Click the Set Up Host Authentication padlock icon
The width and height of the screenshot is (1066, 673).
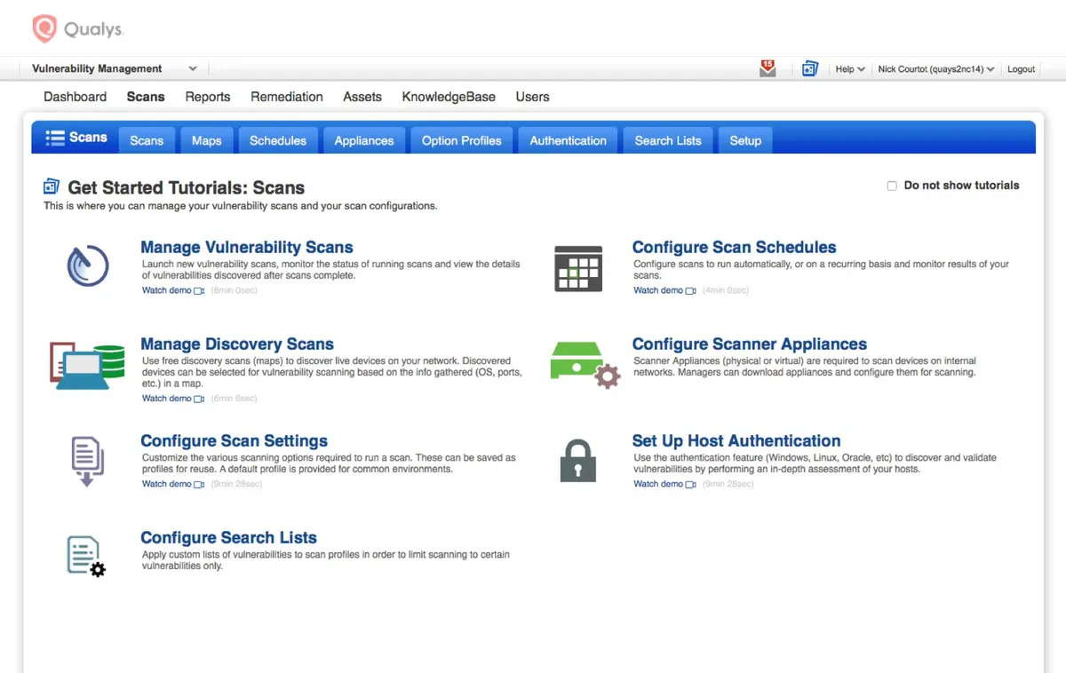pos(578,461)
